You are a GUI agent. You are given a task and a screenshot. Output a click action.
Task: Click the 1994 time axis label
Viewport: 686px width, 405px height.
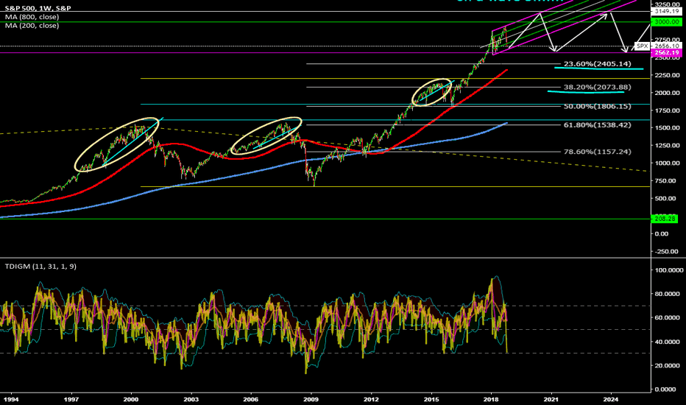(x=11, y=399)
